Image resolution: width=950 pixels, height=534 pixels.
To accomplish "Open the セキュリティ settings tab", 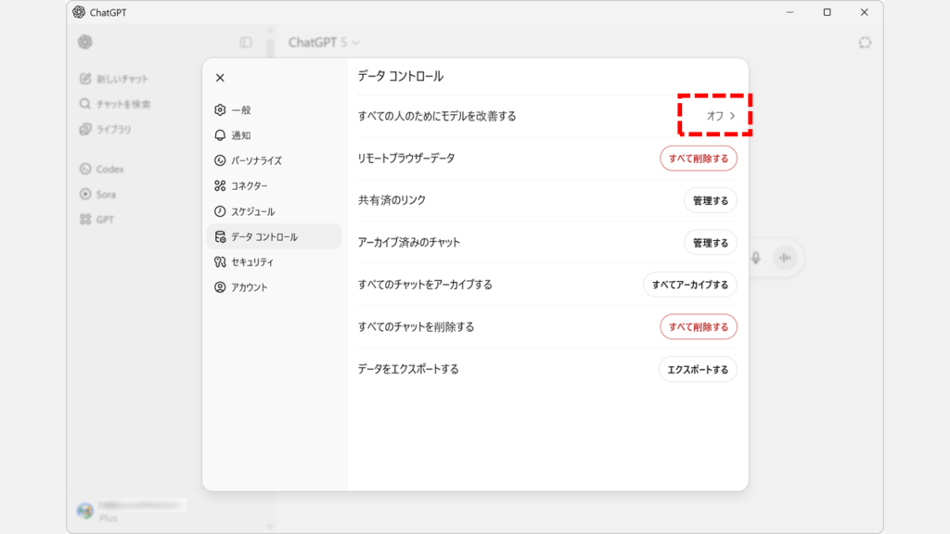I will point(274,262).
